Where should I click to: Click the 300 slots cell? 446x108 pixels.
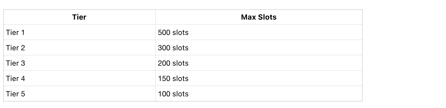tap(259, 48)
